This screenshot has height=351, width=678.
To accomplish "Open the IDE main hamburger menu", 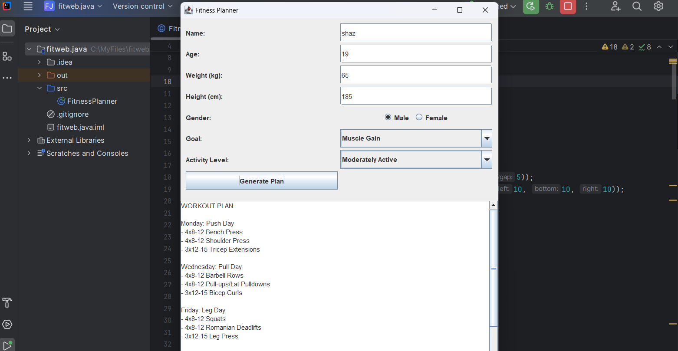I will [28, 7].
